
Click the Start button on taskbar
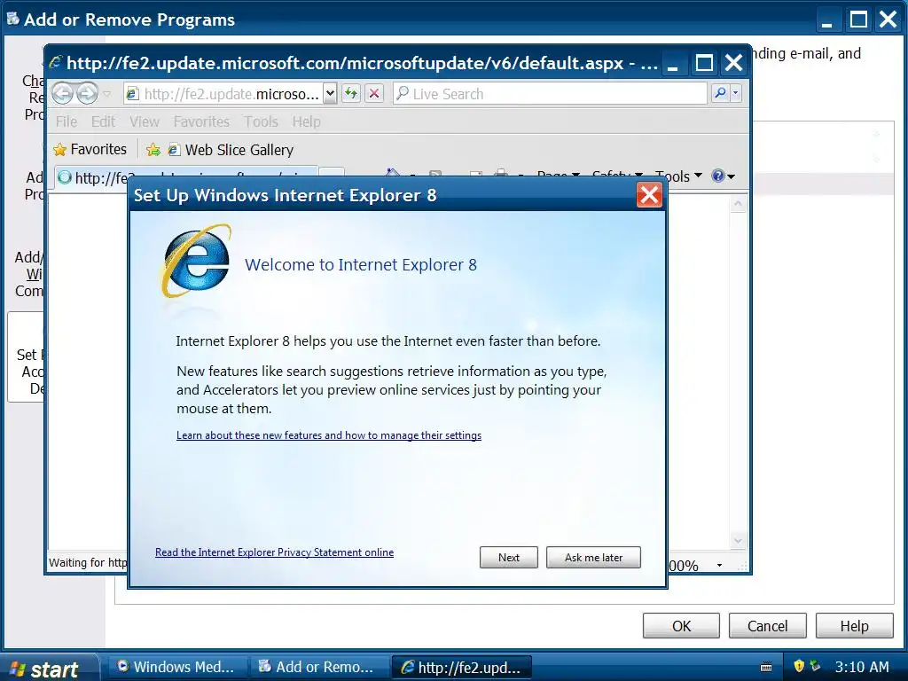click(49, 667)
